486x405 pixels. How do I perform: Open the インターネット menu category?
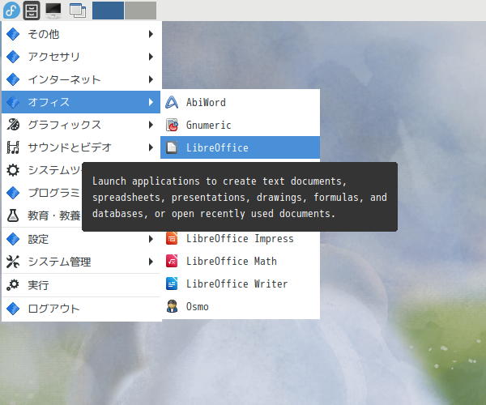81,79
